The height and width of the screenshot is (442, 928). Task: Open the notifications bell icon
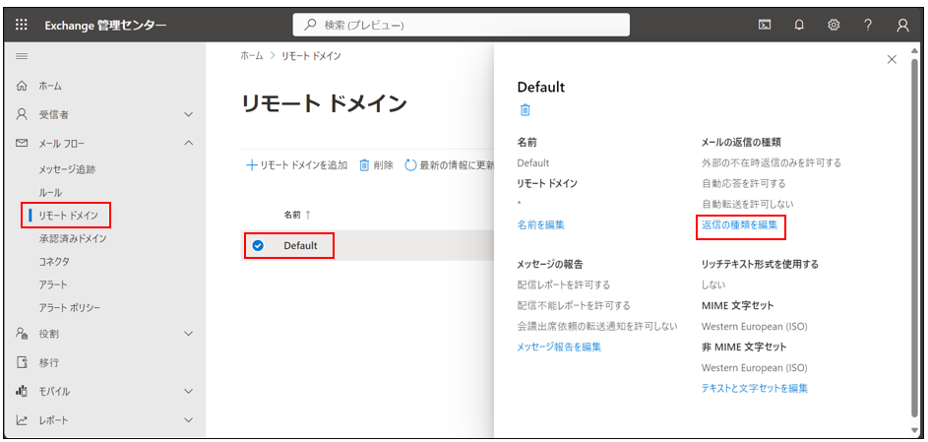[799, 25]
